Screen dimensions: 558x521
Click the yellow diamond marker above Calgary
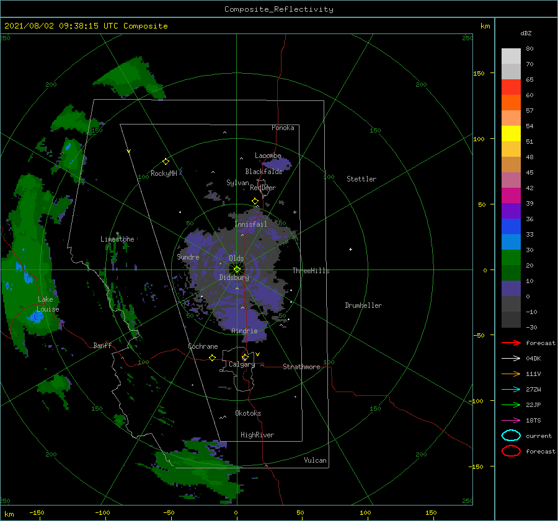tap(245, 357)
